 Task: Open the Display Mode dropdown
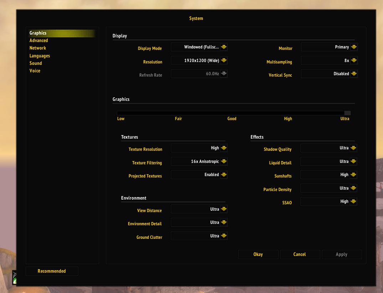point(224,47)
